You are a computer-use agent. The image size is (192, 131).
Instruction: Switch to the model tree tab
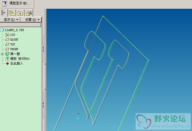(x=3, y=13)
